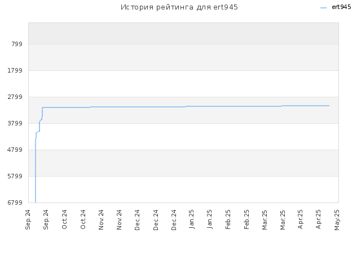The width and height of the screenshot is (361, 270).
Task: Click the first Feb.25 x-axis label
Action: (228, 219)
